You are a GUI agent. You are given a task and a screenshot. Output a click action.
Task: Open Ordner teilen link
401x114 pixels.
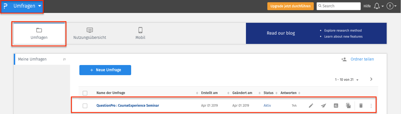point(362,59)
